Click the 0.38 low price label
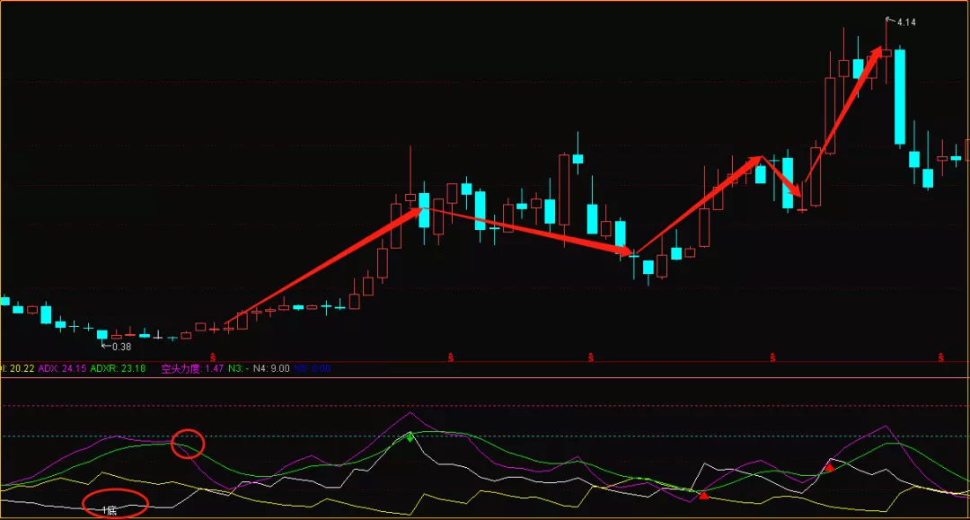 pos(122,347)
